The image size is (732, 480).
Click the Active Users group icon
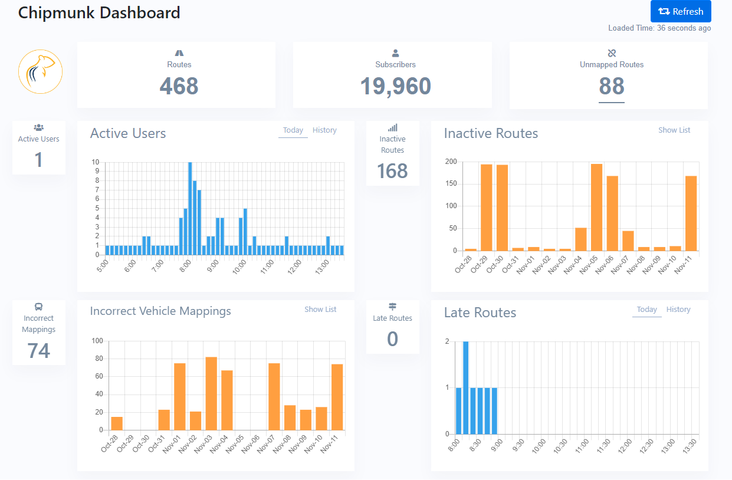tap(38, 127)
